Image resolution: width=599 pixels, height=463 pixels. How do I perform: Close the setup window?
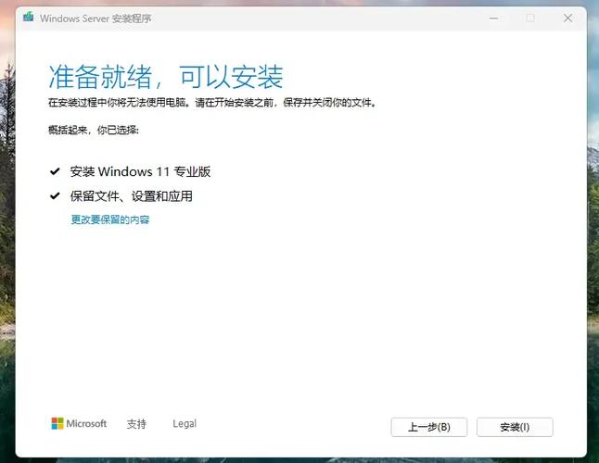(x=568, y=18)
